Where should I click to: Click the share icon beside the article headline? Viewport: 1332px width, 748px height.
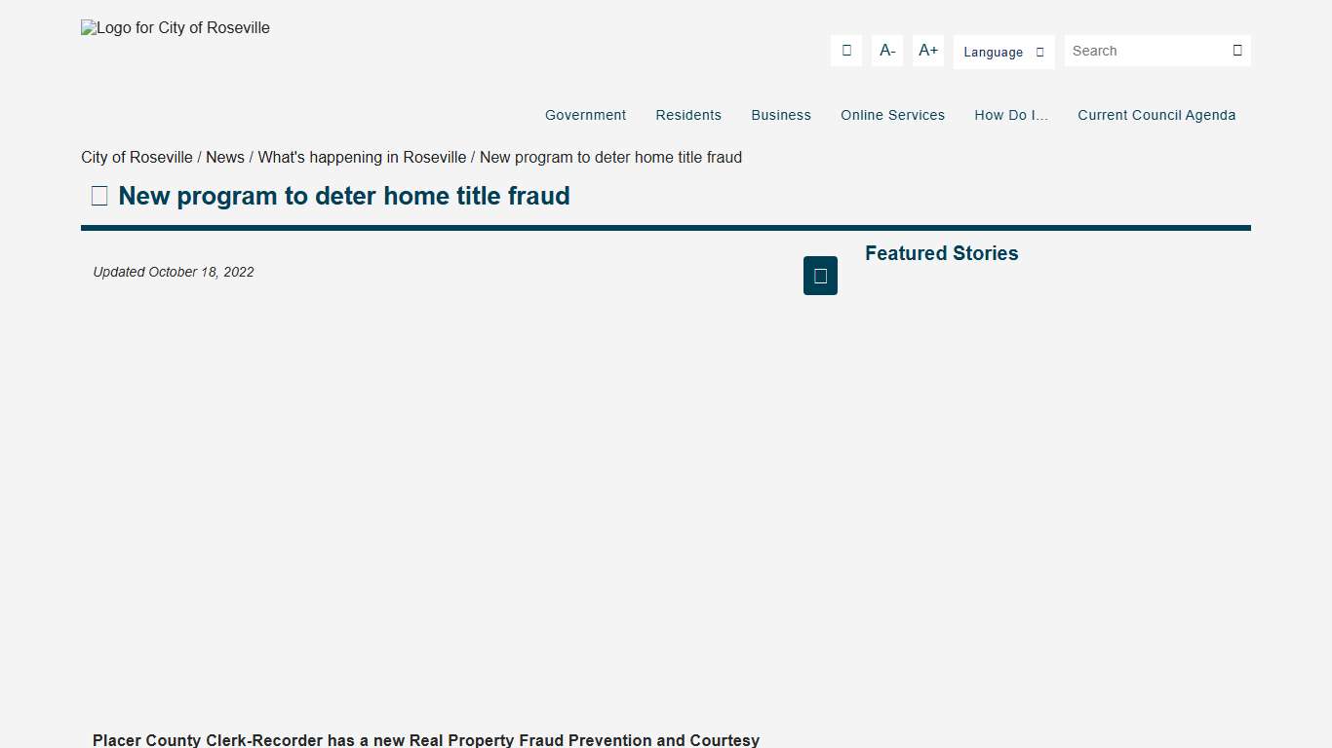98,195
